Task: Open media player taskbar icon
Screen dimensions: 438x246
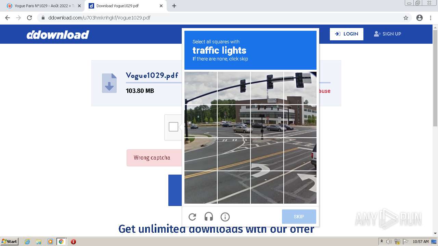Action: point(50,242)
